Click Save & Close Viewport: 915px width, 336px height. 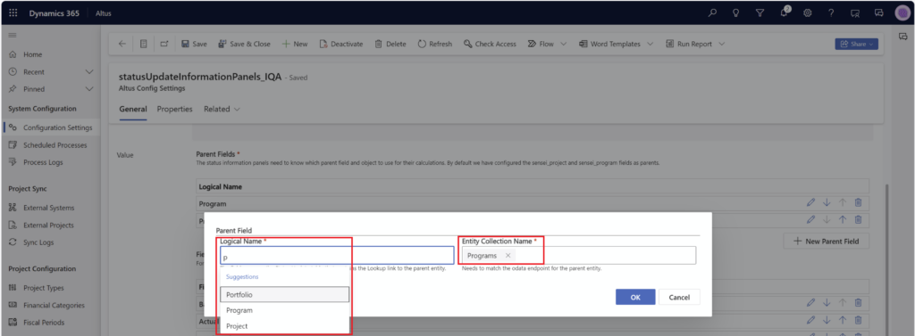click(x=244, y=44)
